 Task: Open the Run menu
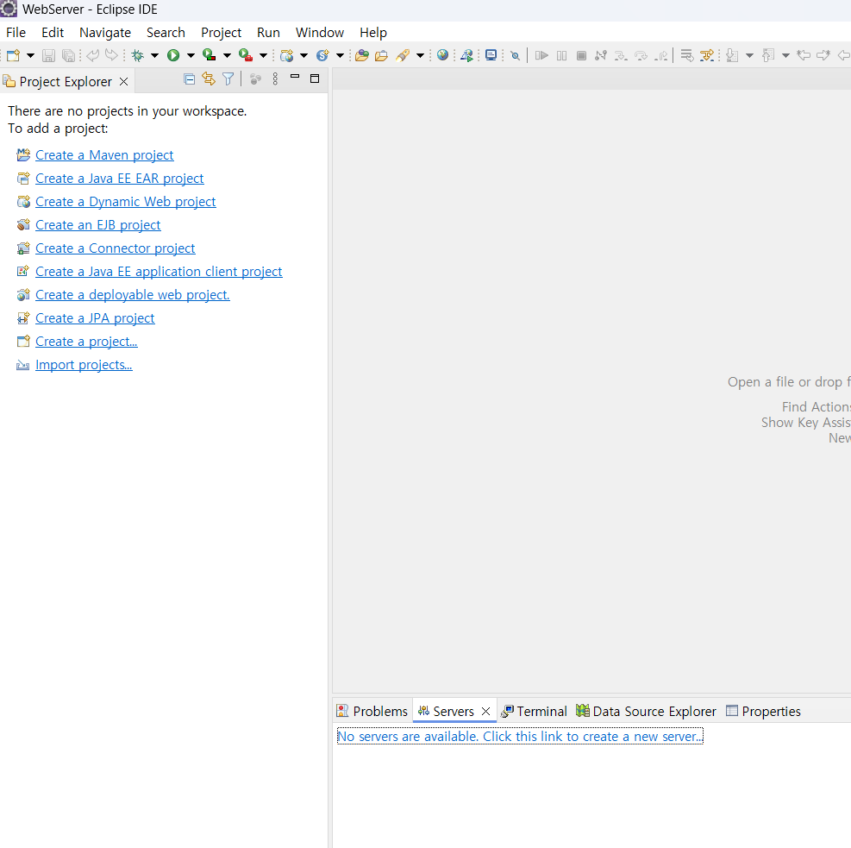[x=268, y=33]
